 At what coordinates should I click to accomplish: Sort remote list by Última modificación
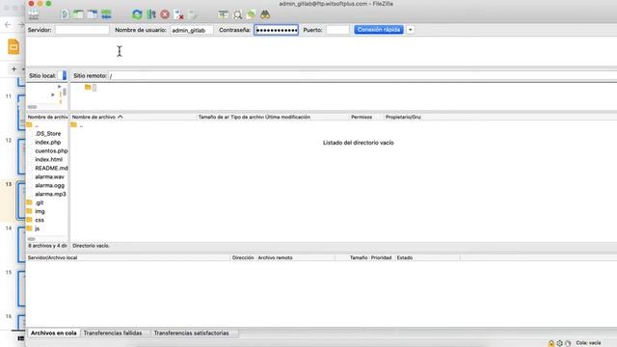point(287,117)
